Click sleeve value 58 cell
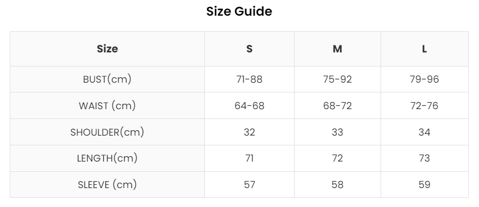The height and width of the screenshot is (207, 479). (x=337, y=185)
